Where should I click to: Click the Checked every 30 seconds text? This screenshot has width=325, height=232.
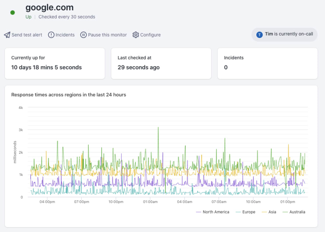67,17
